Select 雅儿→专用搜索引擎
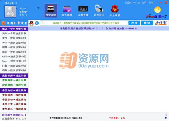 click(14, 29)
